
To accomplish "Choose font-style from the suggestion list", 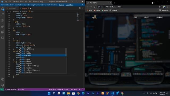I will click(x=42, y=59).
